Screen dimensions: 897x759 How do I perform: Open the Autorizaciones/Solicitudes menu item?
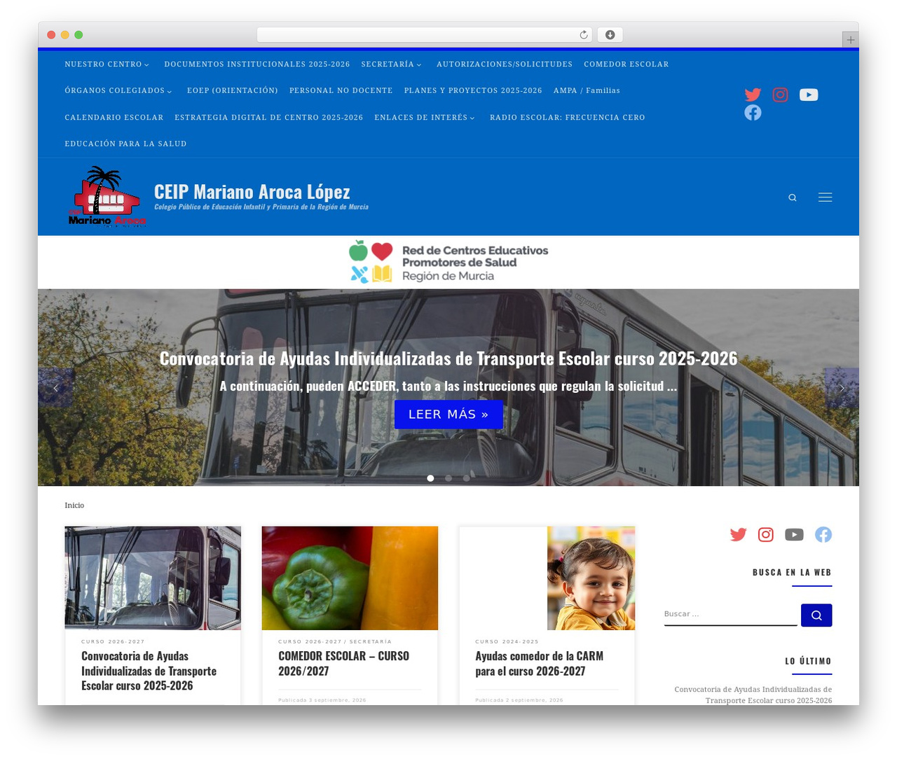pos(505,64)
